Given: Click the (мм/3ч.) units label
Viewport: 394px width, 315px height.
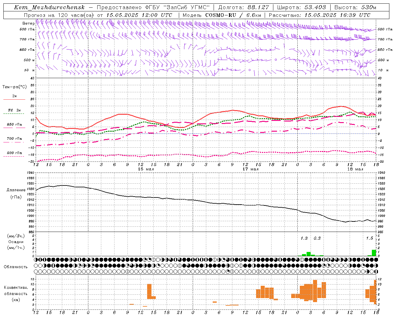Looking at the screenshot, I should coord(16,236).
